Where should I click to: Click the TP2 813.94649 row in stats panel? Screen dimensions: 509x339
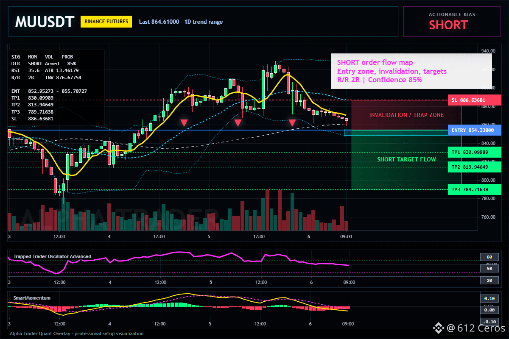pos(33,105)
